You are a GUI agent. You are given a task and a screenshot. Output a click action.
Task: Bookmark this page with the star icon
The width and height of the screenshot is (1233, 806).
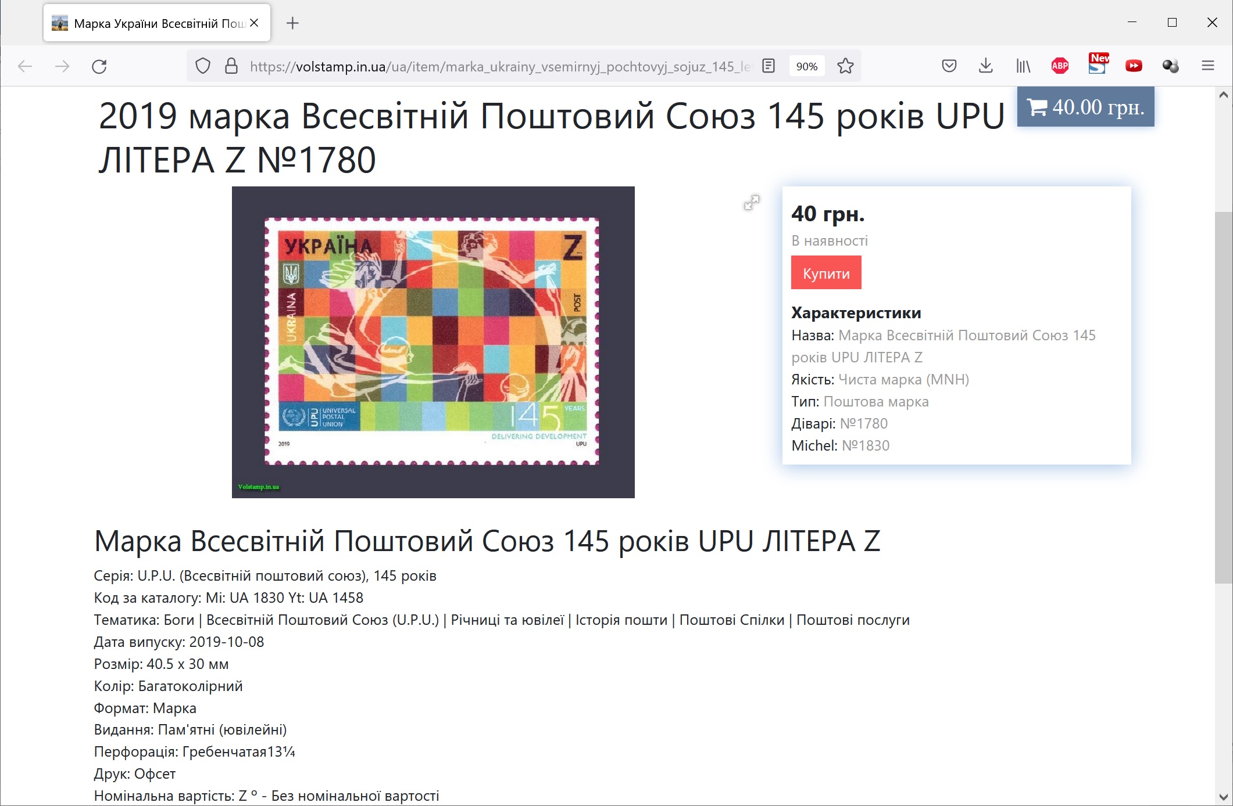pyautogui.click(x=845, y=66)
